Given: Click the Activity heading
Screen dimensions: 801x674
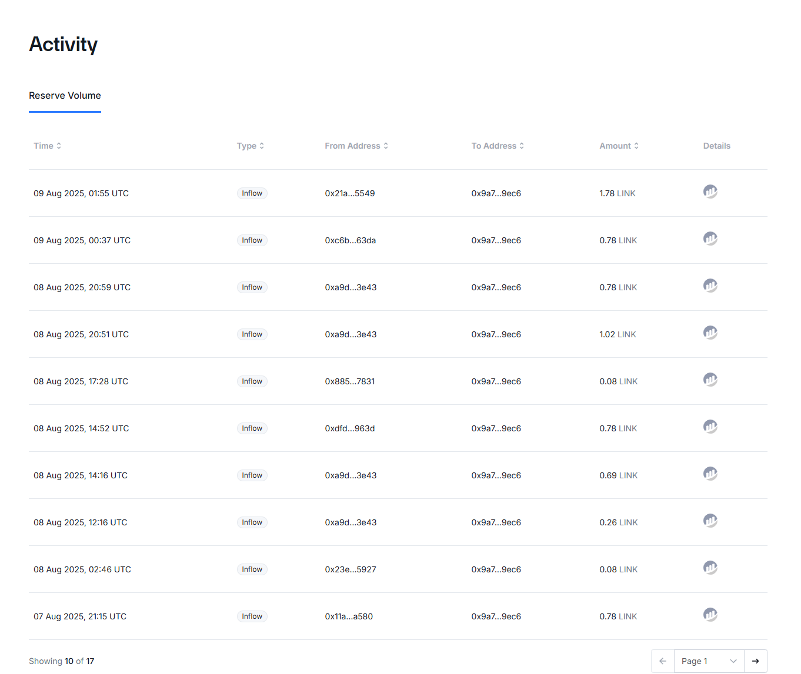Looking at the screenshot, I should click(64, 45).
